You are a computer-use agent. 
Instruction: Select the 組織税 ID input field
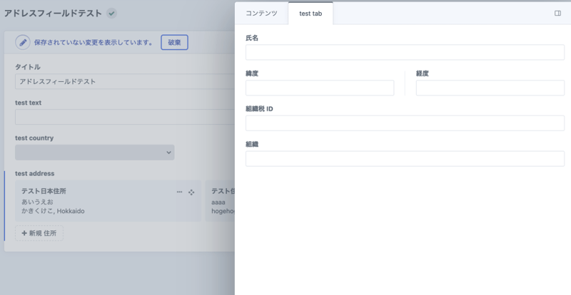[405, 123]
